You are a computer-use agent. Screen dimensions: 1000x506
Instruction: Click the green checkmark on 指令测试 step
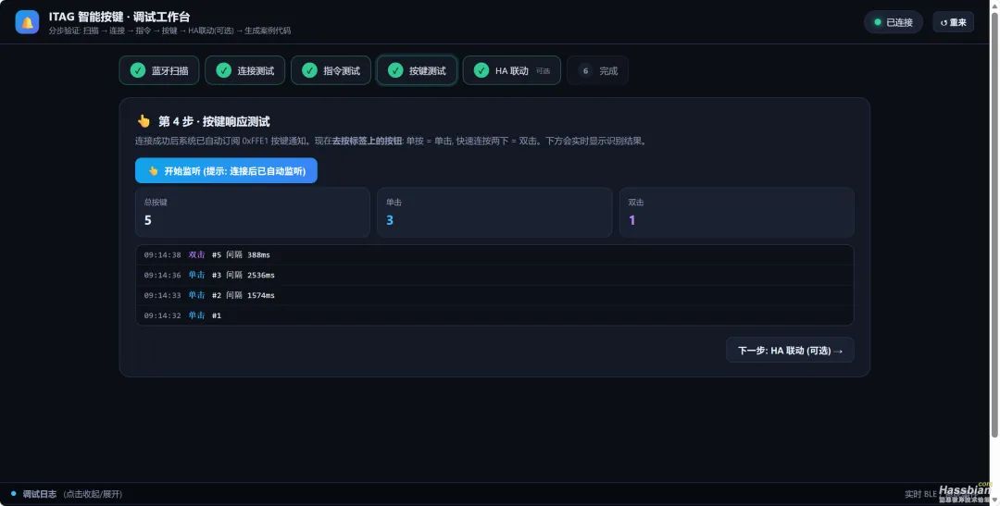pyautogui.click(x=309, y=70)
